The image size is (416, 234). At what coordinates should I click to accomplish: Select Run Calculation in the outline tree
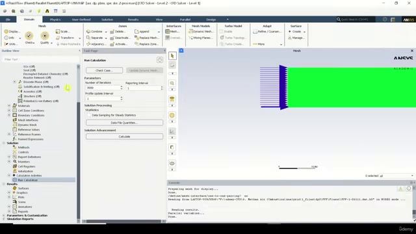[x=27, y=180]
